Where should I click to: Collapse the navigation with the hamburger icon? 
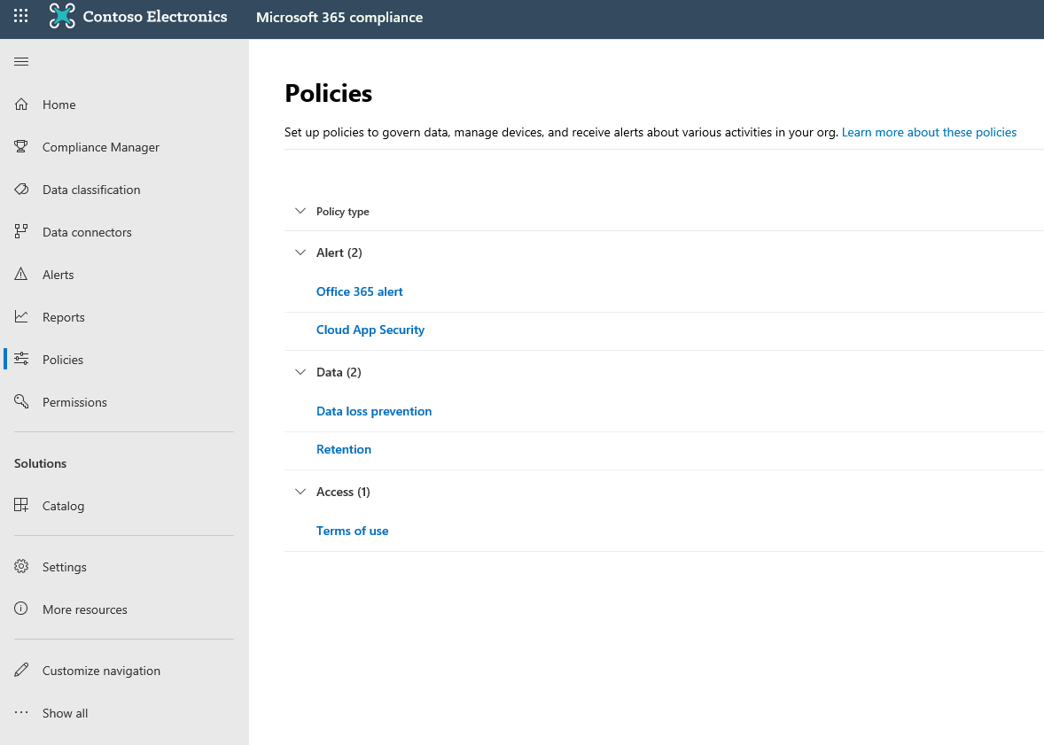(21, 61)
